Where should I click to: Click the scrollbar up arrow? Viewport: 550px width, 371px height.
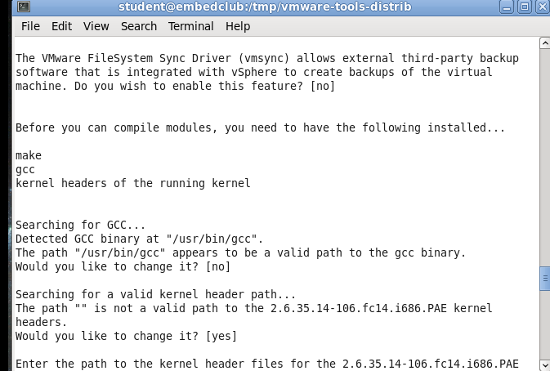pos(545,43)
